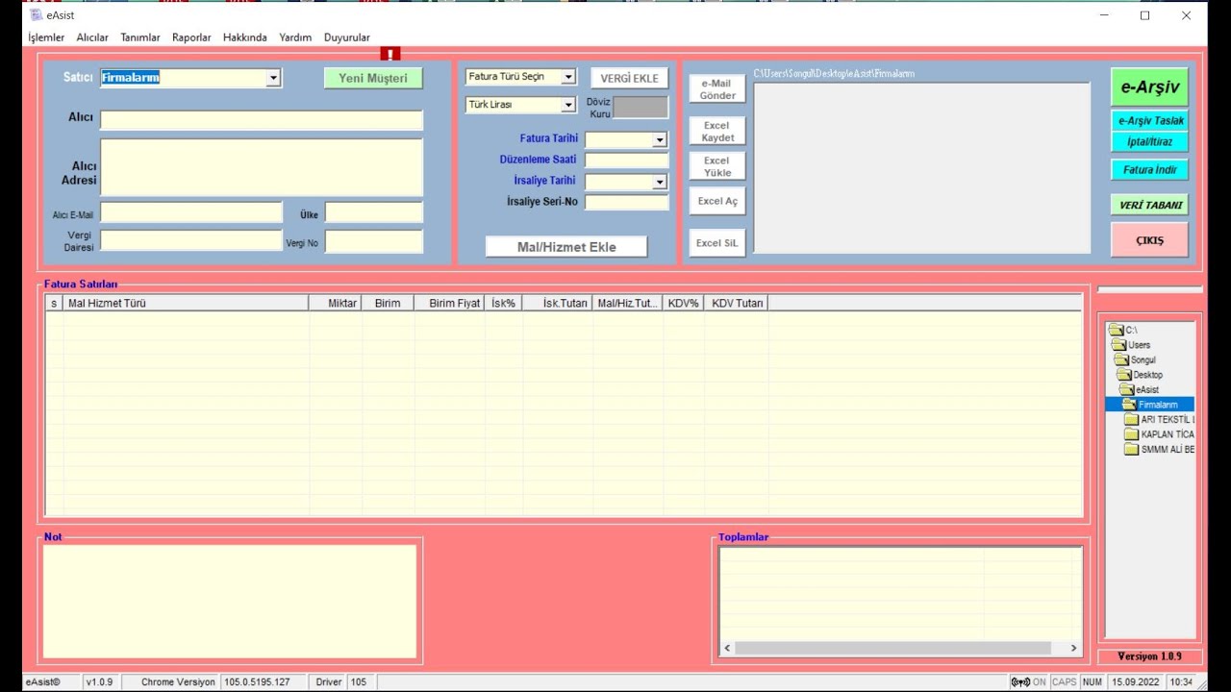Click the Not text area
The width and height of the screenshot is (1231, 692).
[230, 602]
